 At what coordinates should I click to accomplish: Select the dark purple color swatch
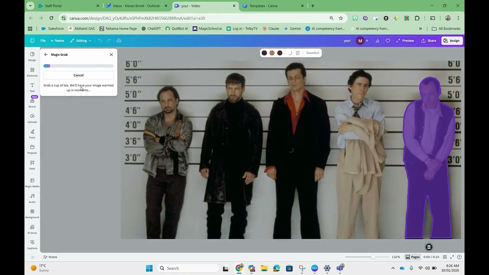[264, 53]
